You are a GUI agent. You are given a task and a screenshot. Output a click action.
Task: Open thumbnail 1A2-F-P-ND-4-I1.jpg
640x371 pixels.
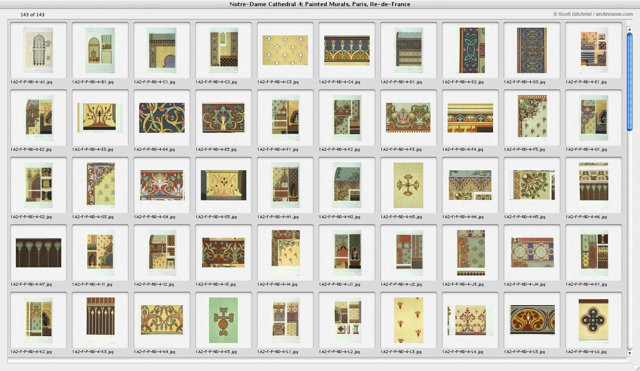100,252
